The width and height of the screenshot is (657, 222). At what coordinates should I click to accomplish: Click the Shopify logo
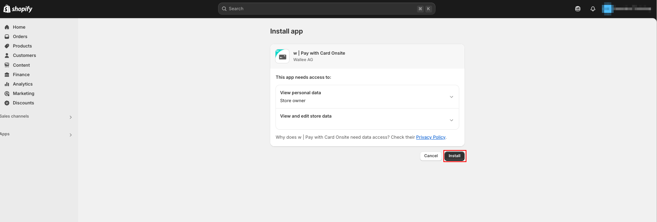click(18, 9)
